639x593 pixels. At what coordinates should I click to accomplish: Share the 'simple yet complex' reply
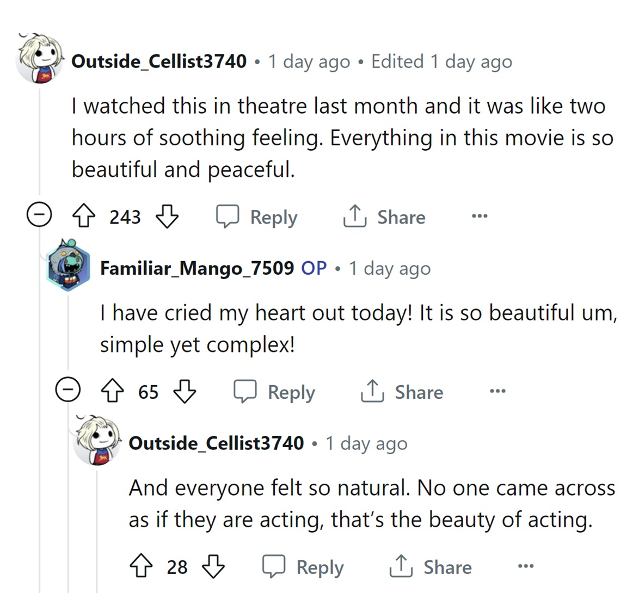pyautogui.click(x=402, y=392)
